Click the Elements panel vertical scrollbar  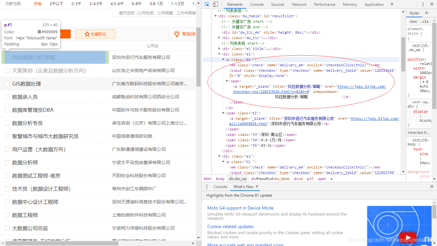point(403,54)
